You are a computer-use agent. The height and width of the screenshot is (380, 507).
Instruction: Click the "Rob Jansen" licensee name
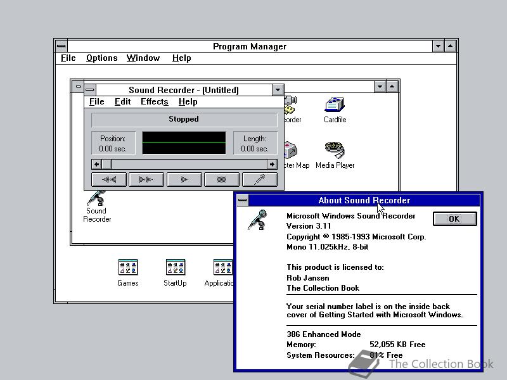[307, 278]
